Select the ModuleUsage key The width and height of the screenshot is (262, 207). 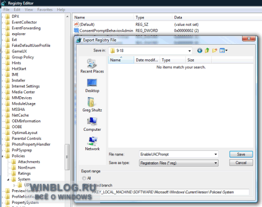(24, 103)
